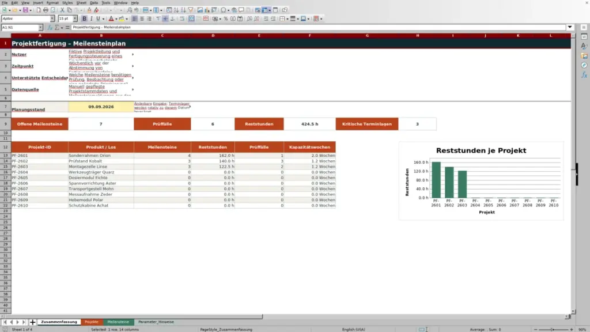Viewport: 590px width, 332px height.
Task: Open the Data menu
Action: (94, 3)
